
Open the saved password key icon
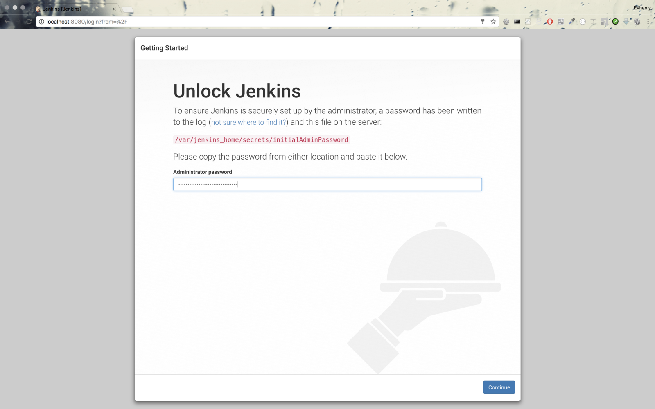click(x=483, y=22)
